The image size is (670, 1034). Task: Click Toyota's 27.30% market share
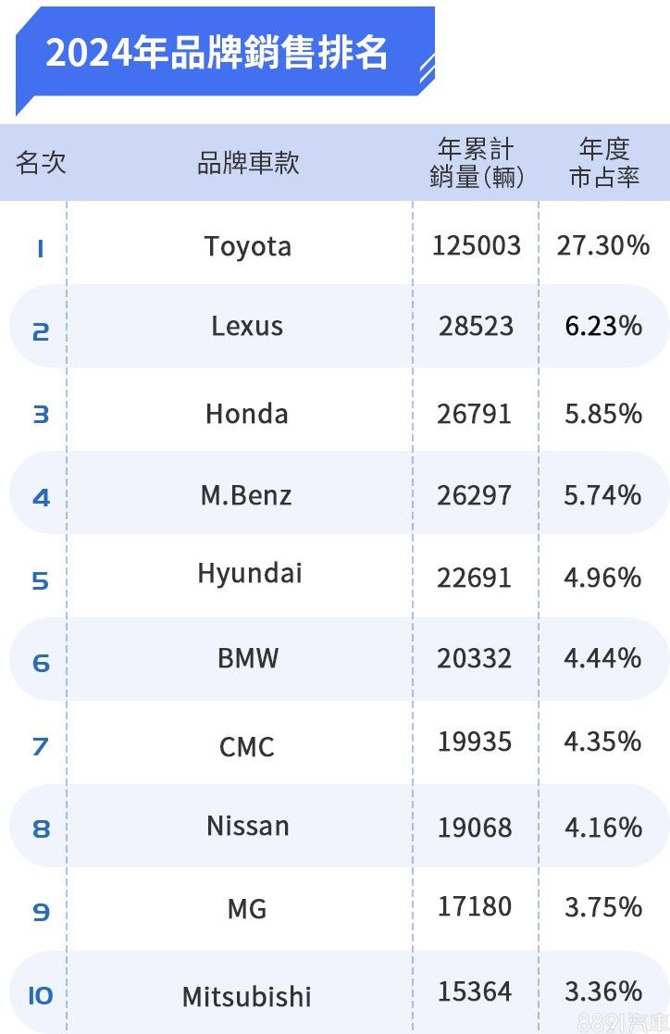[x=603, y=245]
